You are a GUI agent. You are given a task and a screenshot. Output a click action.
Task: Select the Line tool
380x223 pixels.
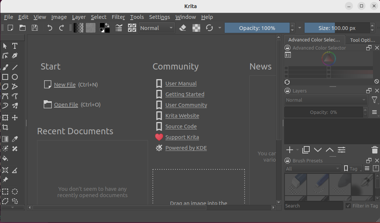[x=15, y=67]
